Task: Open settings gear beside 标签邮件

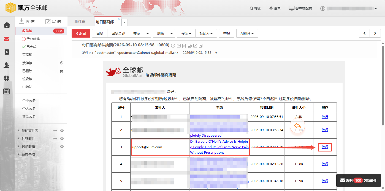Action: (62, 139)
